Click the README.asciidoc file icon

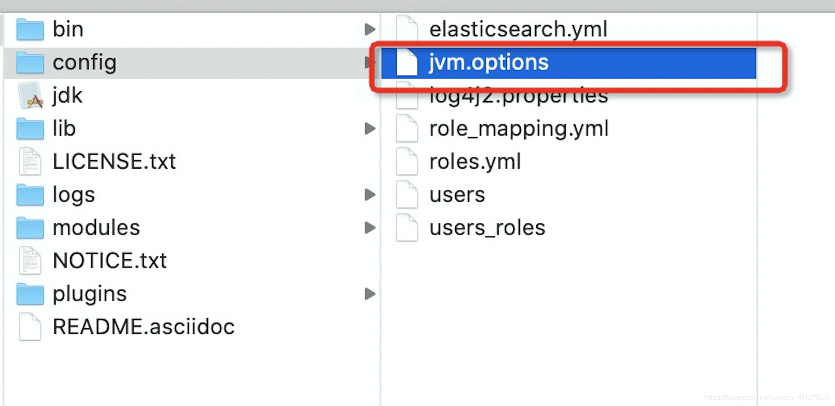tap(30, 327)
